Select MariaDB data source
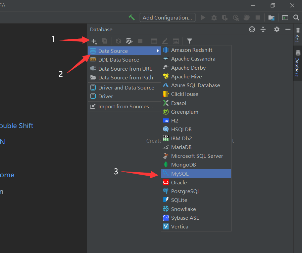Image resolution: width=302 pixels, height=253 pixels. point(196,147)
